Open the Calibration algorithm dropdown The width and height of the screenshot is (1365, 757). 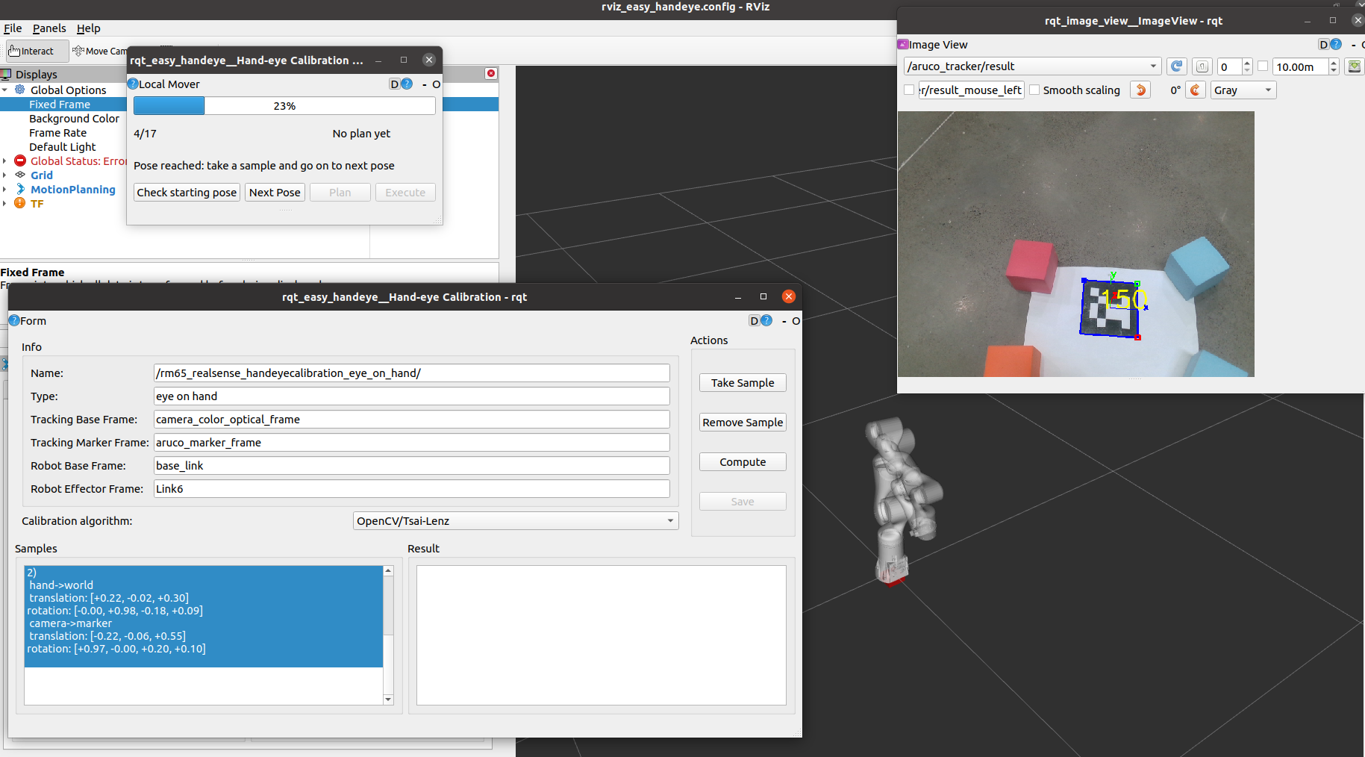click(515, 521)
